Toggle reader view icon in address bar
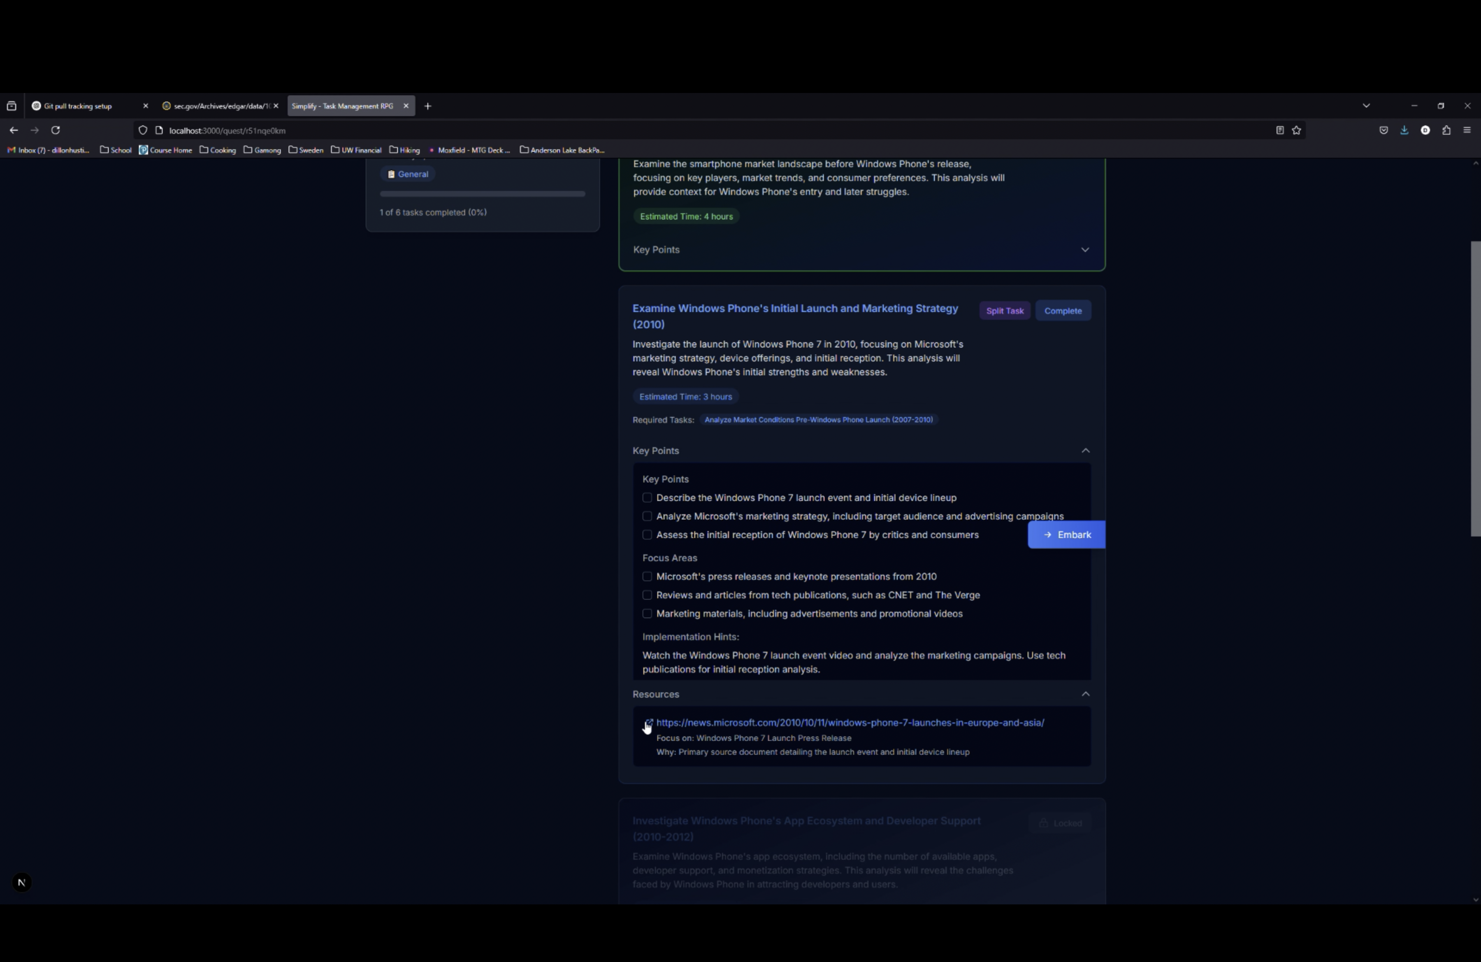The width and height of the screenshot is (1481, 962). [x=1279, y=130]
